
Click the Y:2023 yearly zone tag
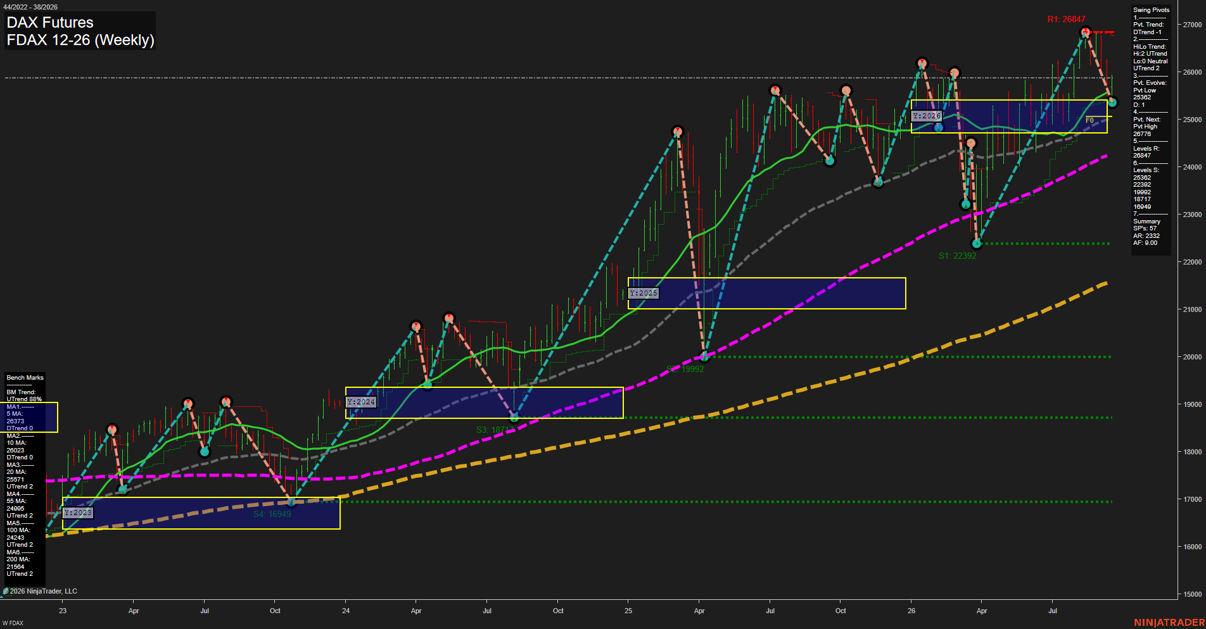click(x=78, y=513)
